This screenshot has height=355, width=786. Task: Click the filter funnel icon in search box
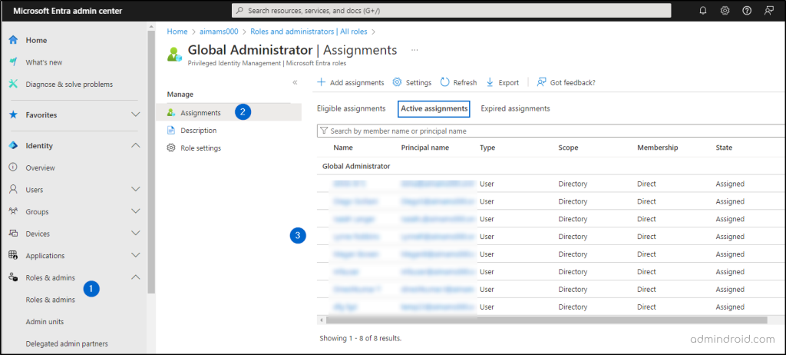[x=324, y=131]
